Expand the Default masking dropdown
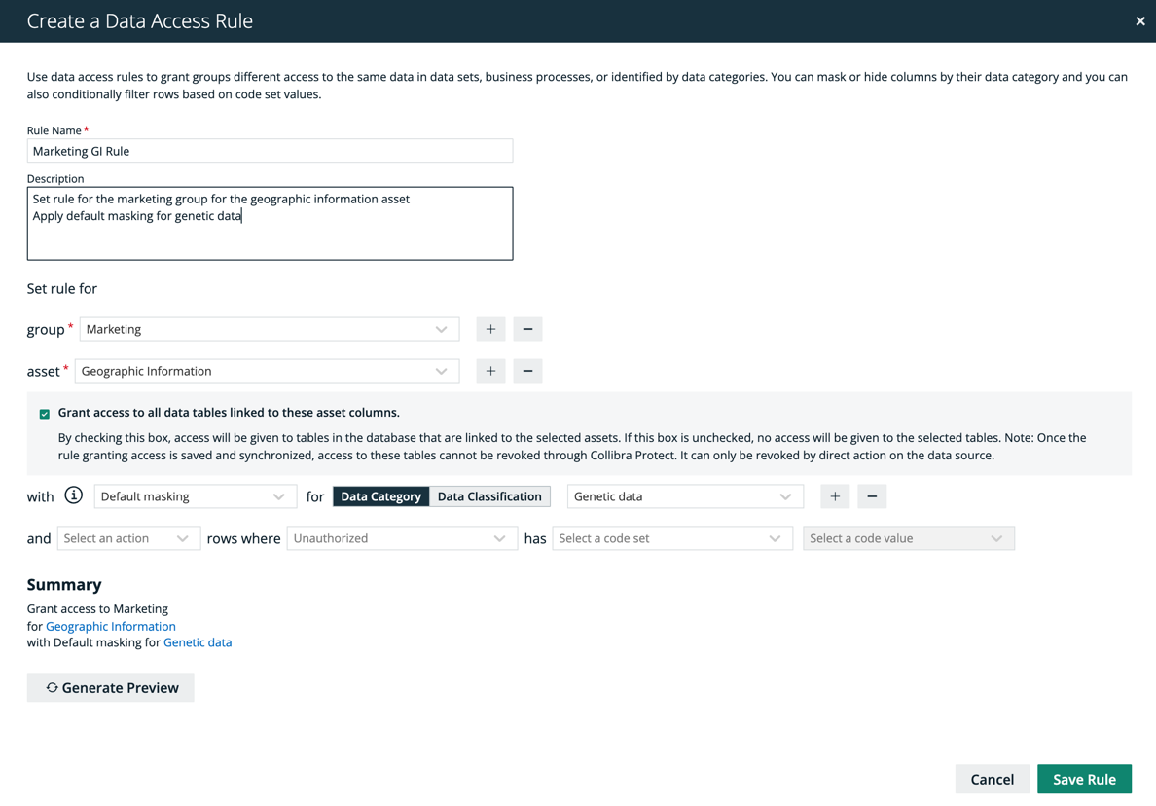The width and height of the screenshot is (1156, 806). (x=194, y=496)
